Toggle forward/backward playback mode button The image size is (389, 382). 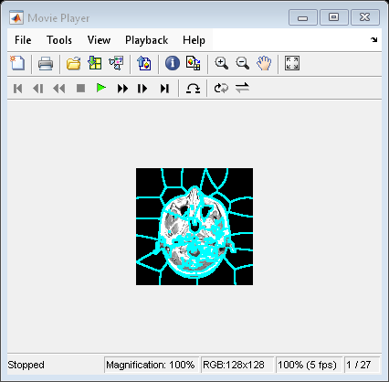coord(242,89)
